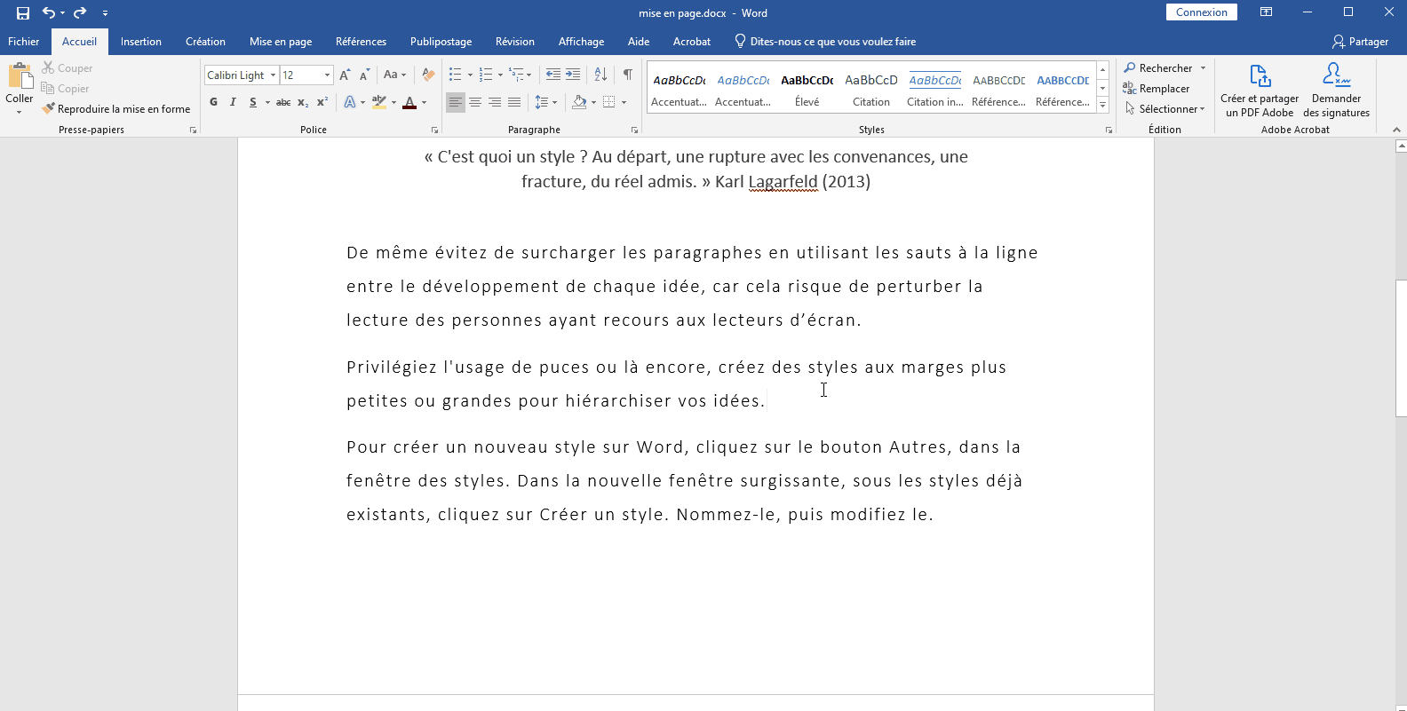
Task: Click the Partager share button
Action: pyautogui.click(x=1360, y=42)
